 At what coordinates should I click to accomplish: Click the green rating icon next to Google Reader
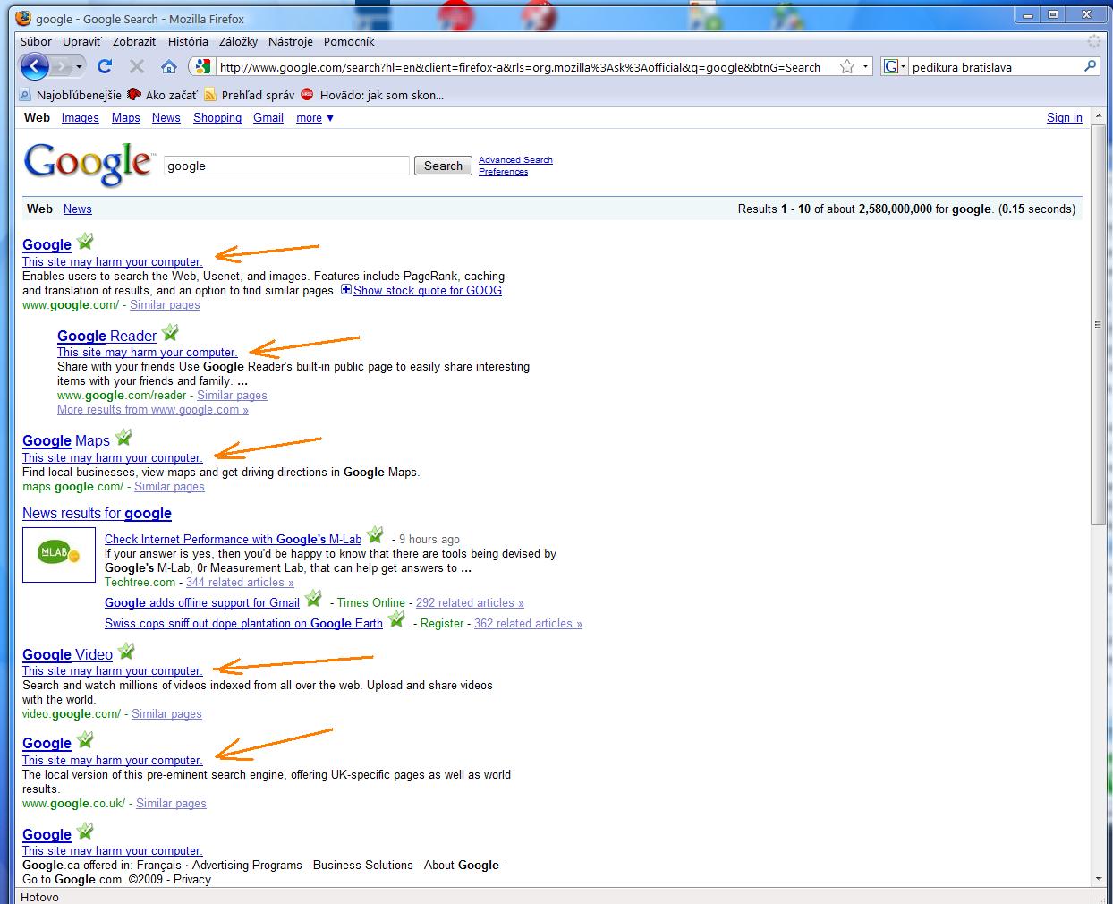[x=170, y=333]
